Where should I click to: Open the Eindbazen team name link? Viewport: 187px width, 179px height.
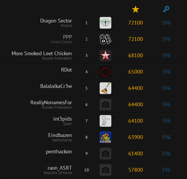[60, 135]
